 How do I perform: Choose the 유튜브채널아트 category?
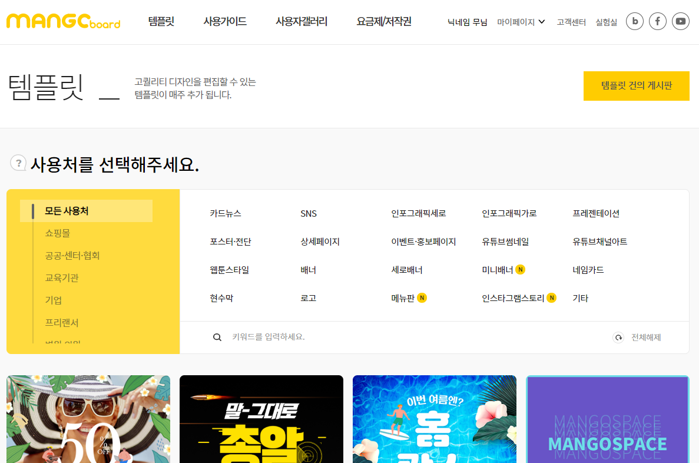coord(599,242)
